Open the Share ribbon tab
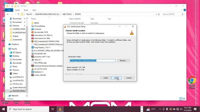Viewport: 200px width, 112px height. pyautogui.click(x=26, y=10)
